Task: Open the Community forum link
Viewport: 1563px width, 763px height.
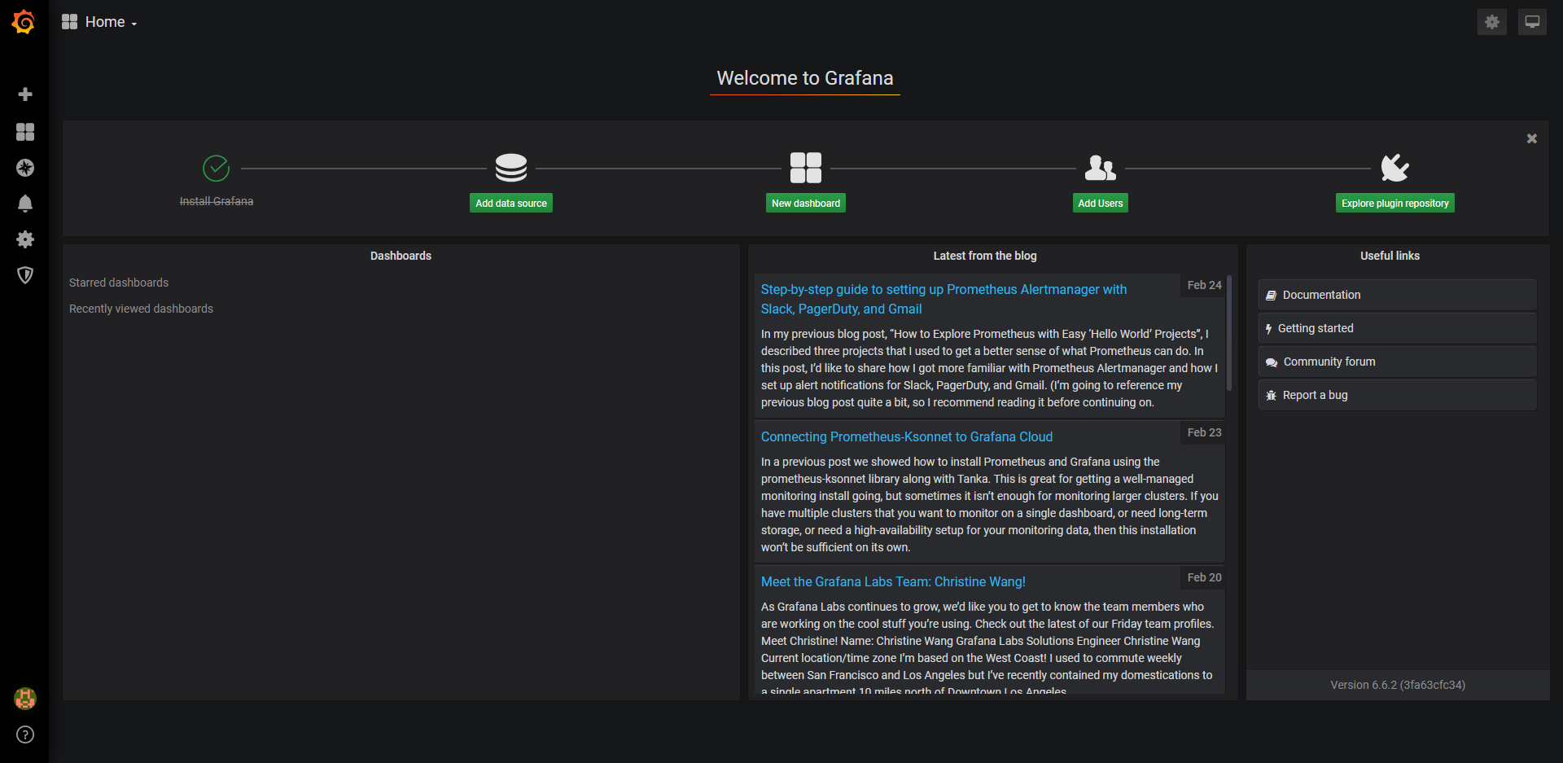Action: (x=1398, y=362)
